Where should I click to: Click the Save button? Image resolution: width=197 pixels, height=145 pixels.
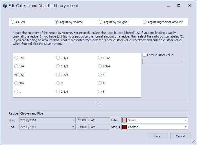click(157, 136)
